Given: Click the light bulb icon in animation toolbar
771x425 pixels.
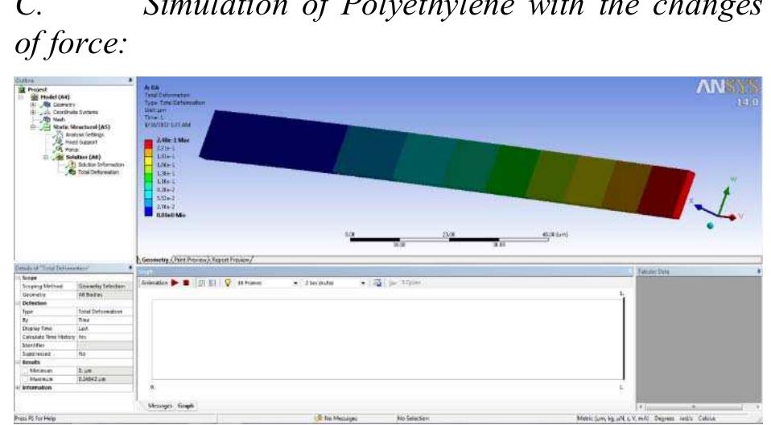Looking at the screenshot, I should (x=228, y=283).
